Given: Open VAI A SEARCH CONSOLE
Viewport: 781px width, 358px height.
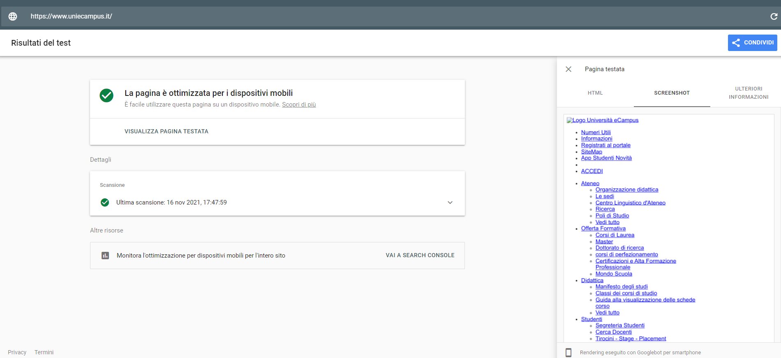Looking at the screenshot, I should (x=420, y=256).
